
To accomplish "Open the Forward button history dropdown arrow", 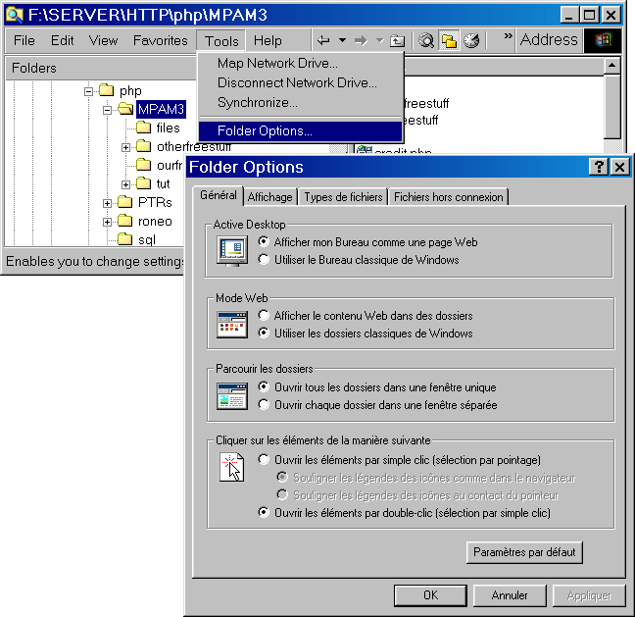I will click(x=379, y=40).
